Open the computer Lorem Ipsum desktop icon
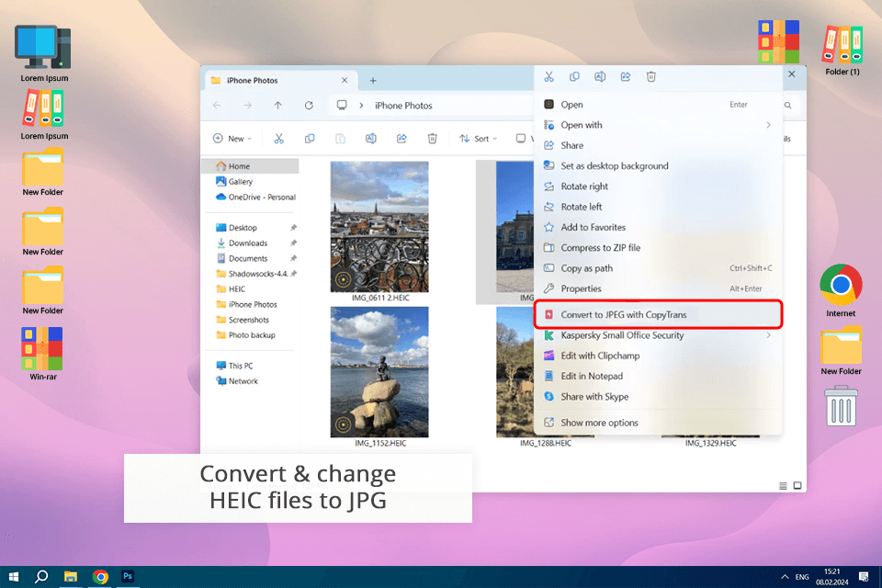The width and height of the screenshot is (882, 588). tap(44, 53)
